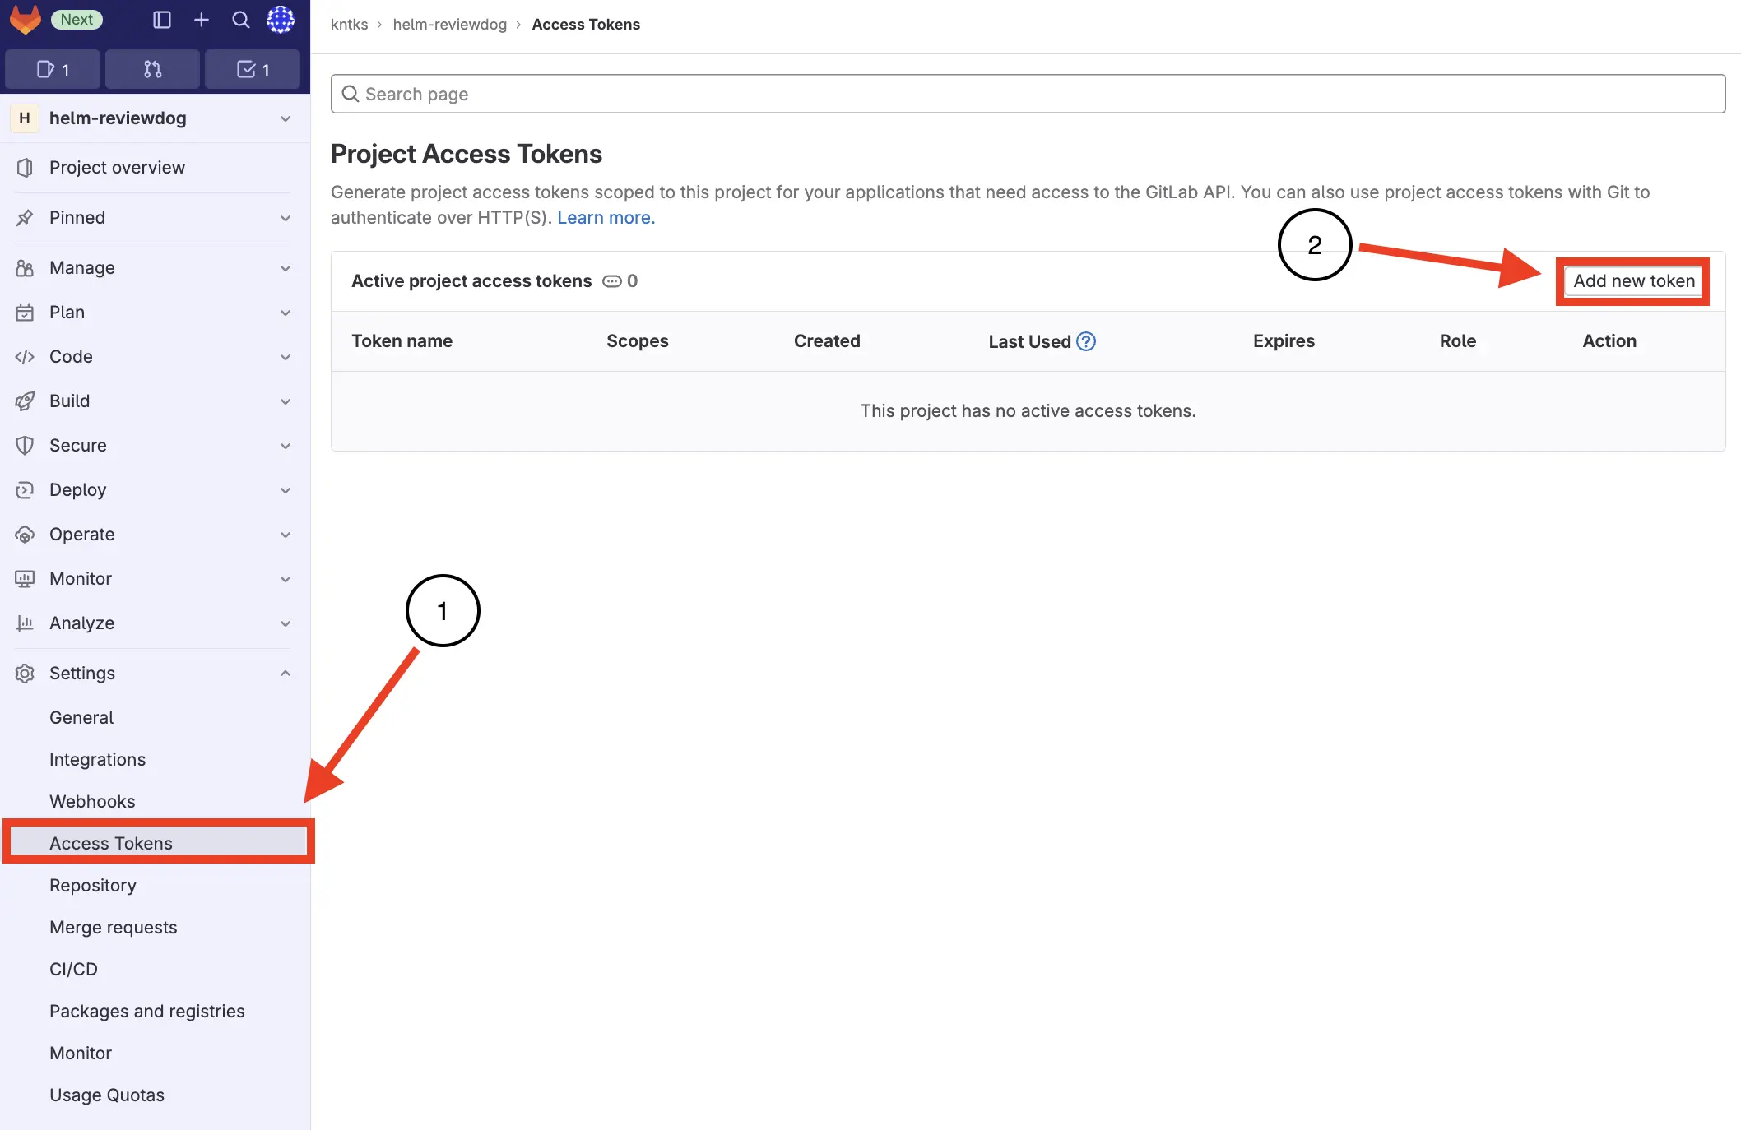
Task: Open the user avatar menu
Action: coord(280,20)
